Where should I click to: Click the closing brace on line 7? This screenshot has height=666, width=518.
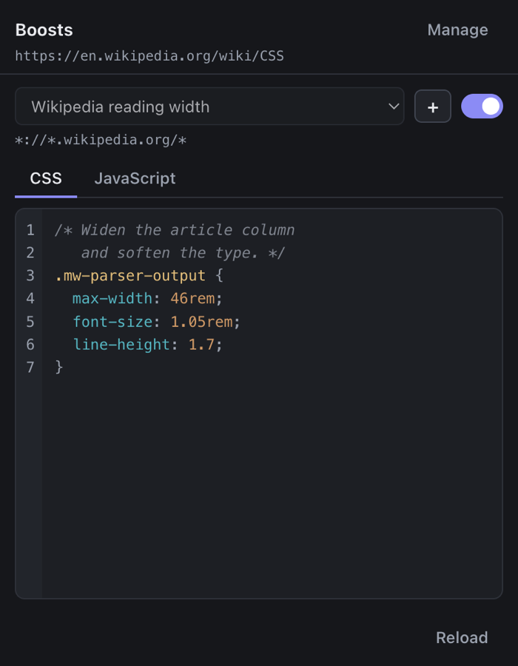point(59,367)
